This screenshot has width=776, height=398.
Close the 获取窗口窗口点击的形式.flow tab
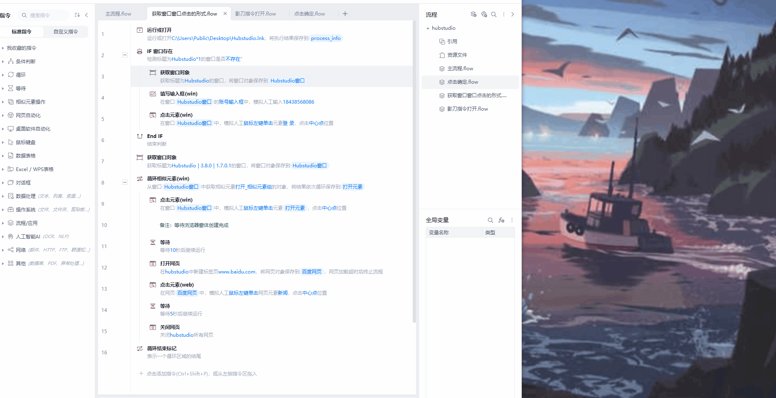coord(225,13)
